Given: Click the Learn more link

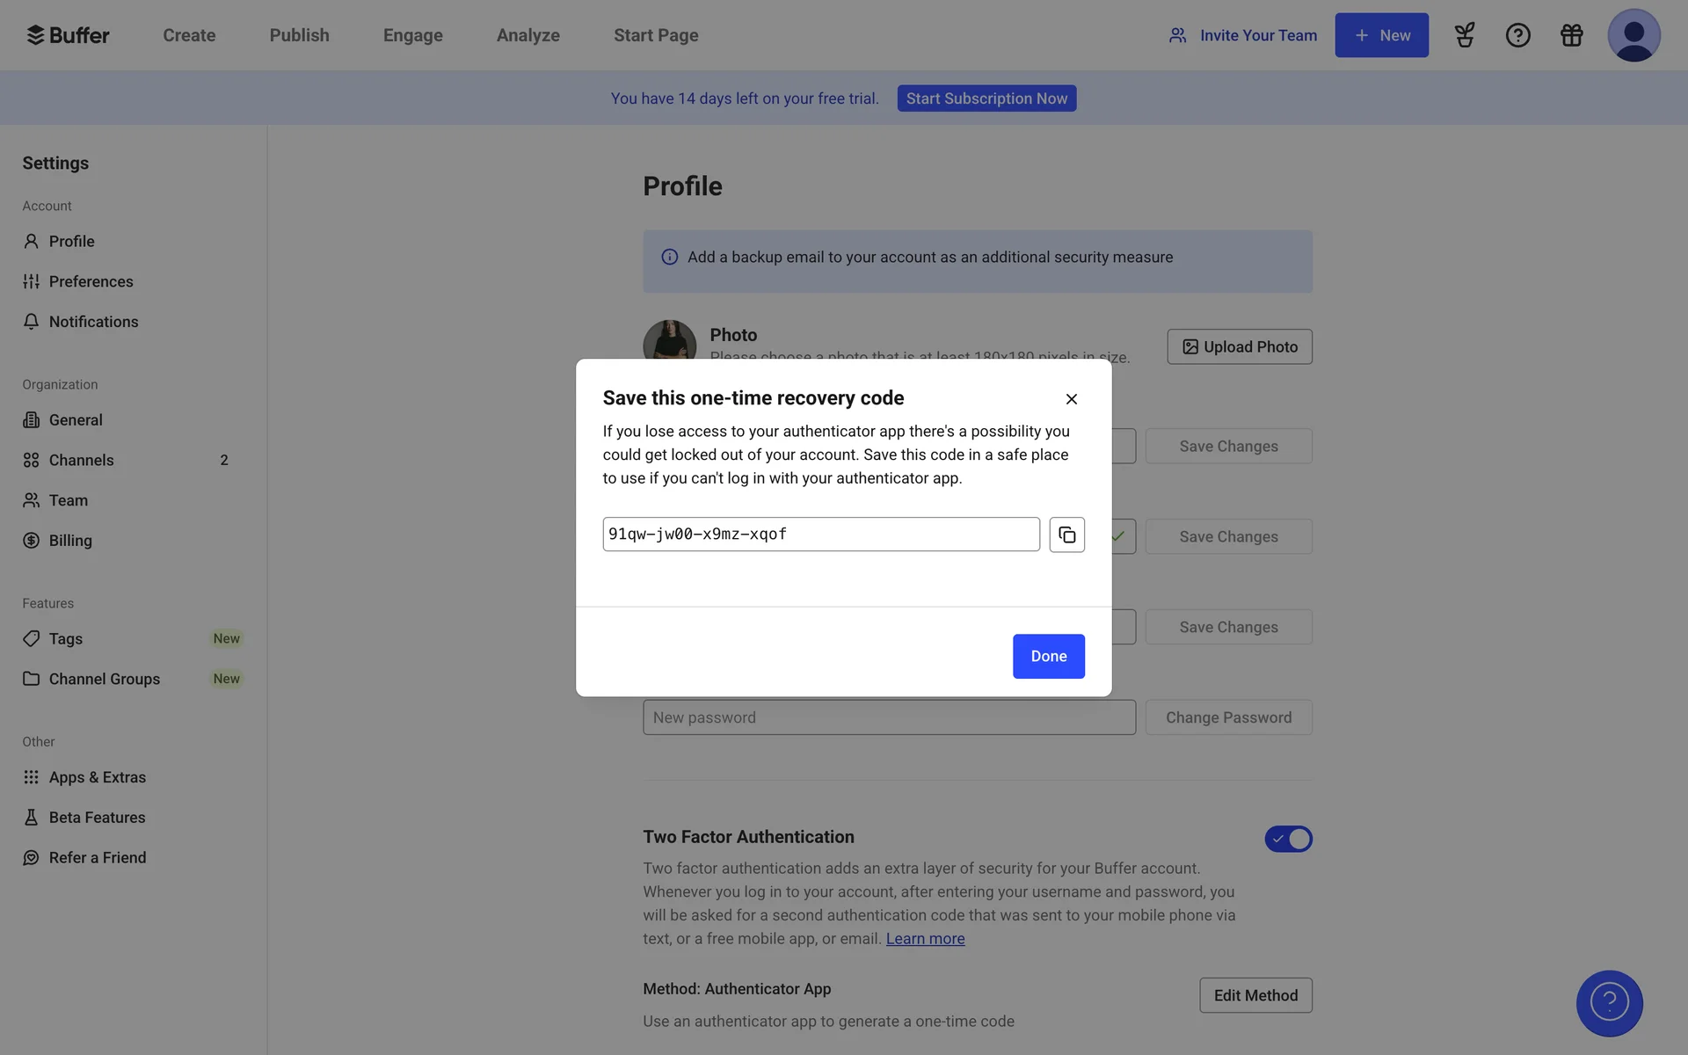Looking at the screenshot, I should 925,939.
